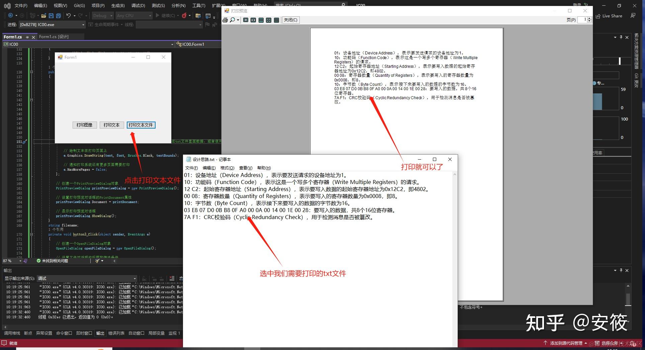Toggle auto-hide pin on the right side panel
This screenshot has height=350, width=645.
[621, 37]
